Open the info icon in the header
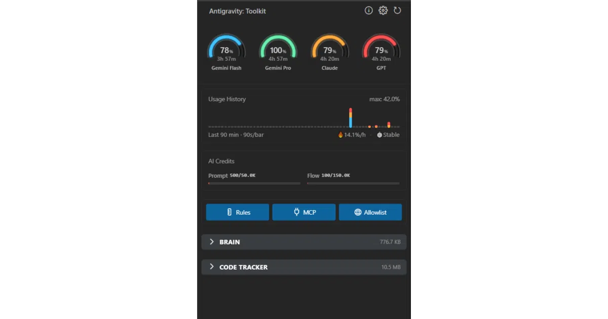608x319 pixels. click(x=369, y=11)
